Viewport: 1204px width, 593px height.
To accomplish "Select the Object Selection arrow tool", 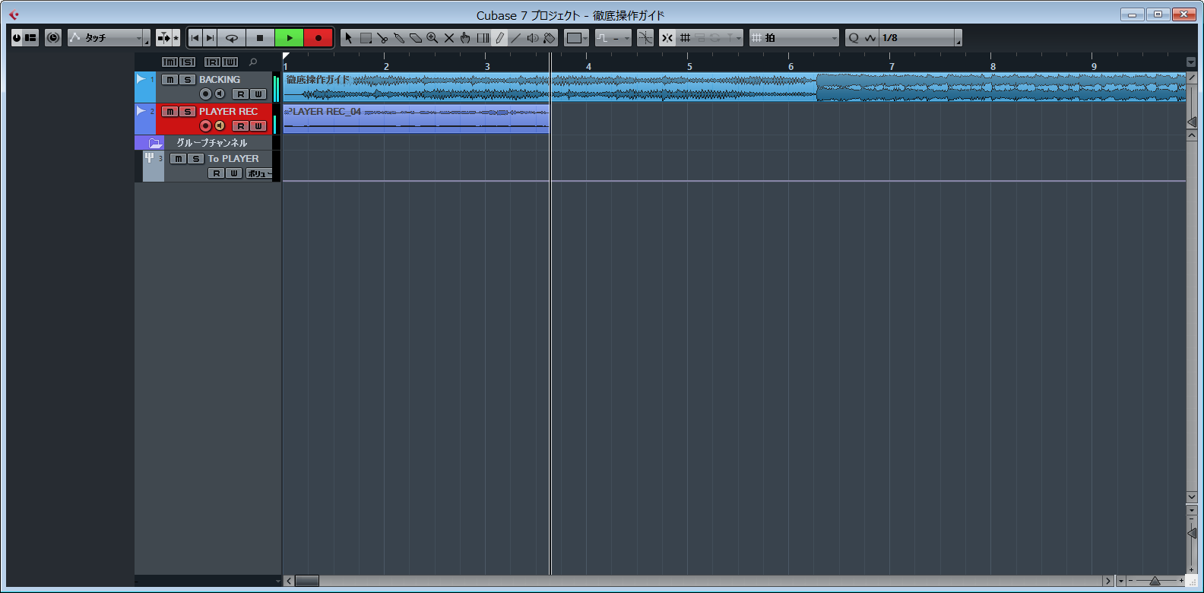I will click(x=348, y=38).
